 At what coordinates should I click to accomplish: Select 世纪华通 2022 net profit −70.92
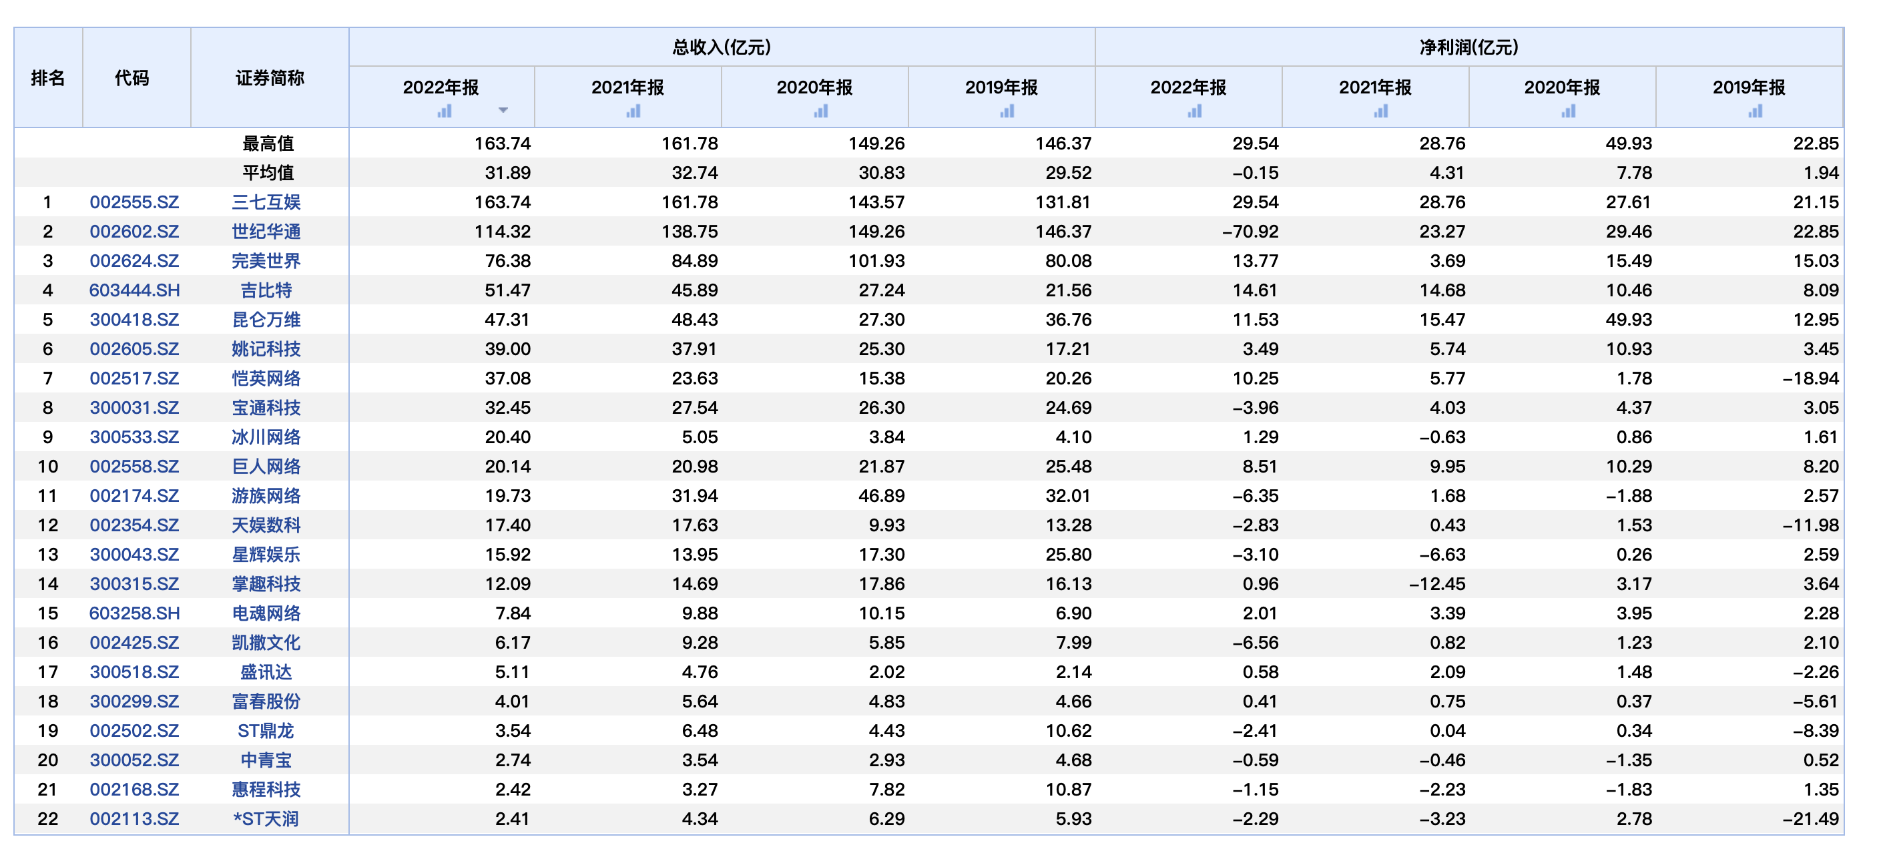pos(1251,232)
